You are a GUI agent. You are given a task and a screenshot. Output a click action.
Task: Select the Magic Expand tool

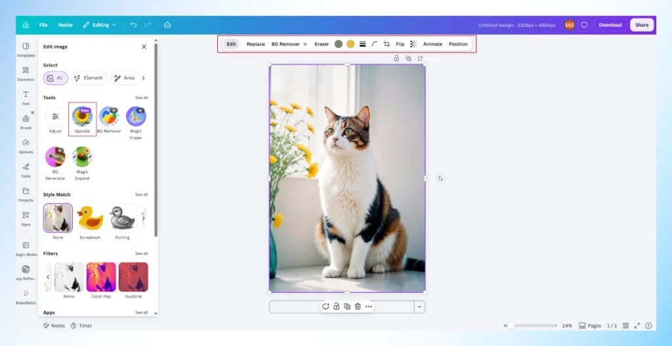[x=82, y=163]
